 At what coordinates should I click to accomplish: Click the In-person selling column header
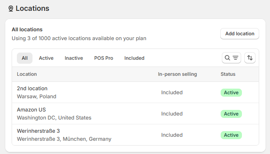pyautogui.click(x=177, y=74)
